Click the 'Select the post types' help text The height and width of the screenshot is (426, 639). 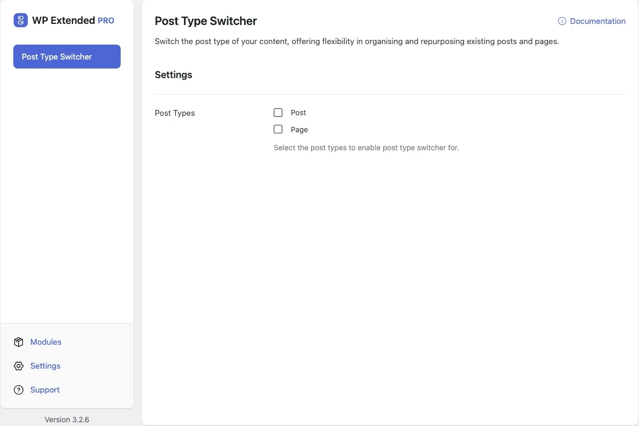pos(366,148)
